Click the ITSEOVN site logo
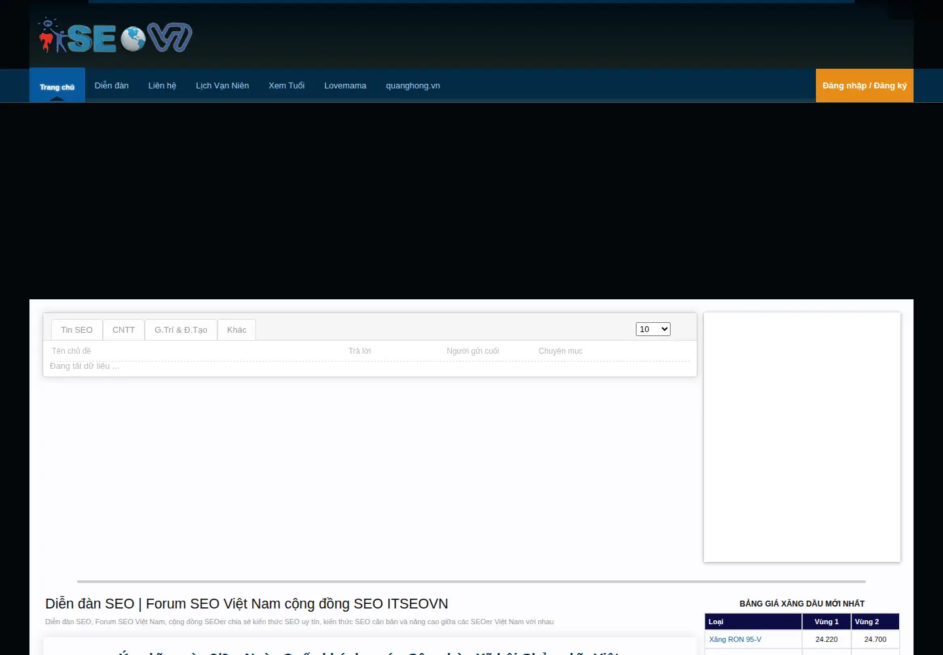Viewport: 943px width, 655px height. pyautogui.click(x=115, y=36)
